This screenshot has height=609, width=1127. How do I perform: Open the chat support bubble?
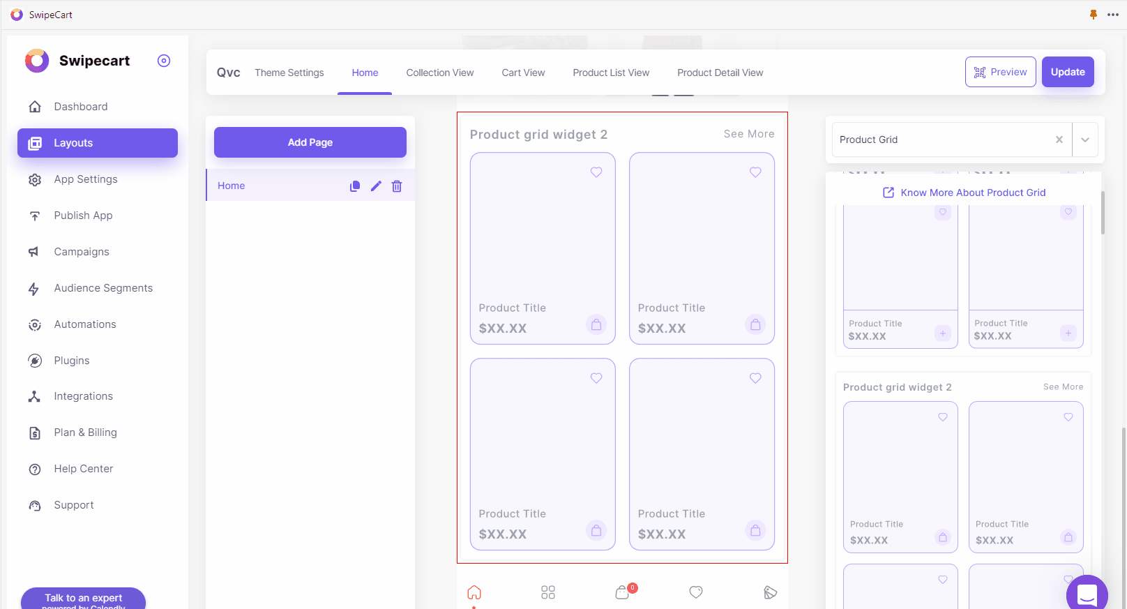[x=1087, y=594]
